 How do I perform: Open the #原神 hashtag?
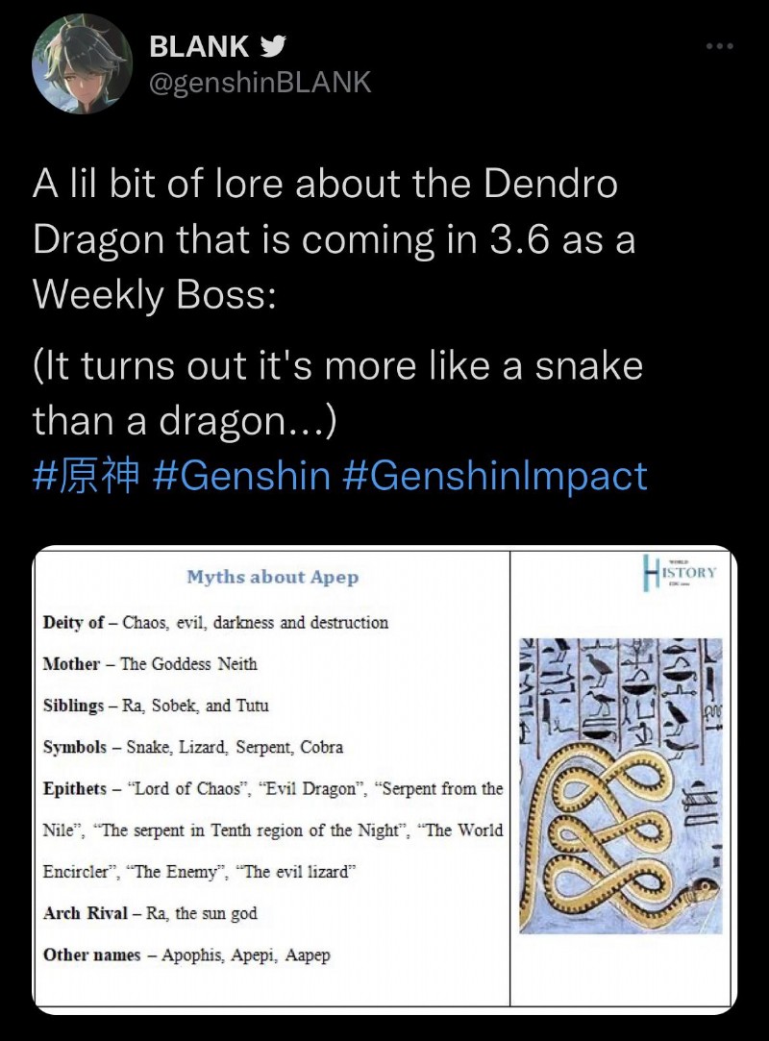[x=87, y=475]
